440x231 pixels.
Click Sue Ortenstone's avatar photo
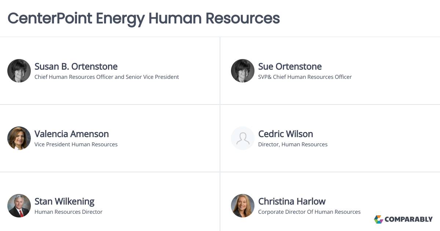pyautogui.click(x=243, y=71)
